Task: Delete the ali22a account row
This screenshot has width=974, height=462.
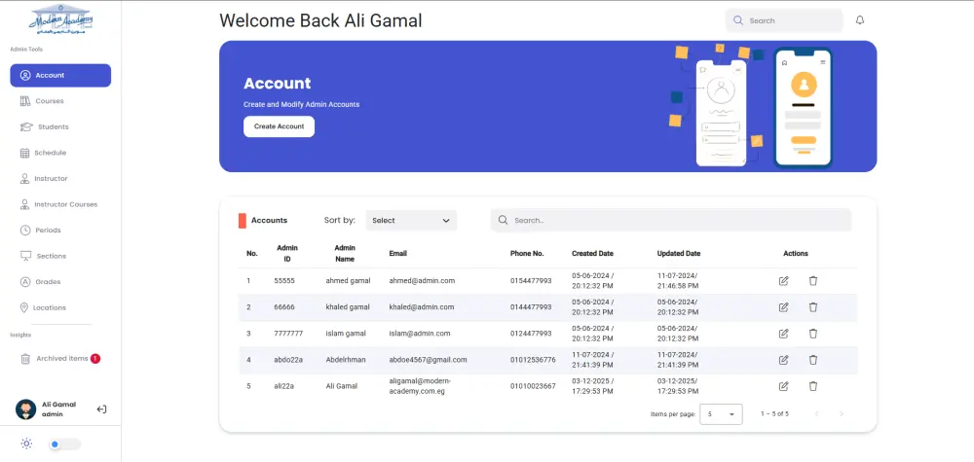Action: 813,386
